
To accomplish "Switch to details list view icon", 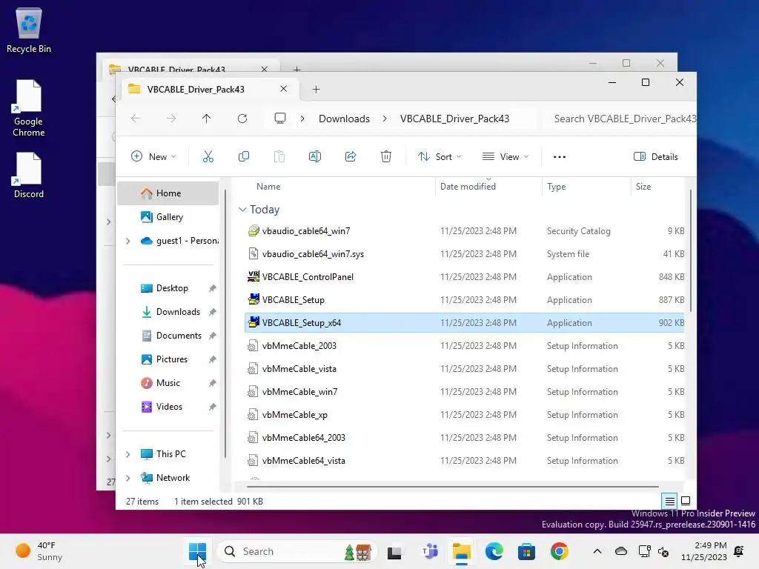I will click(x=669, y=502).
